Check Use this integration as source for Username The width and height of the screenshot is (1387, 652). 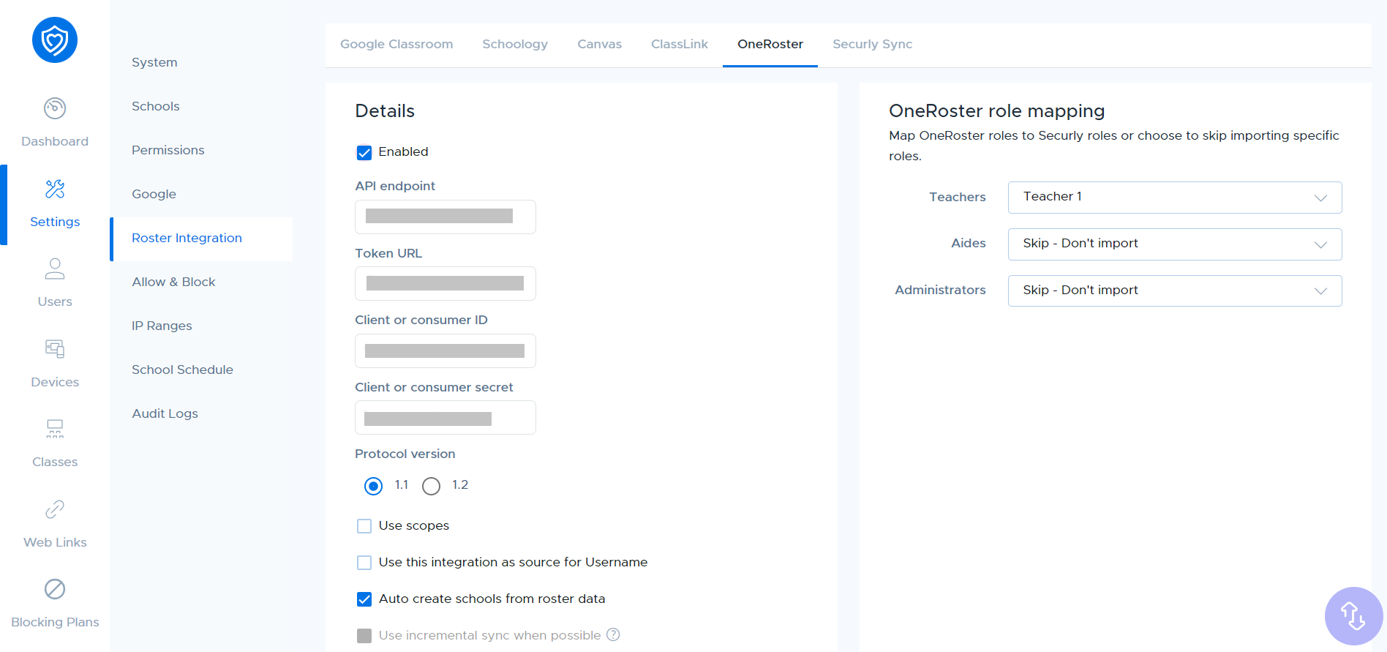coord(364,563)
